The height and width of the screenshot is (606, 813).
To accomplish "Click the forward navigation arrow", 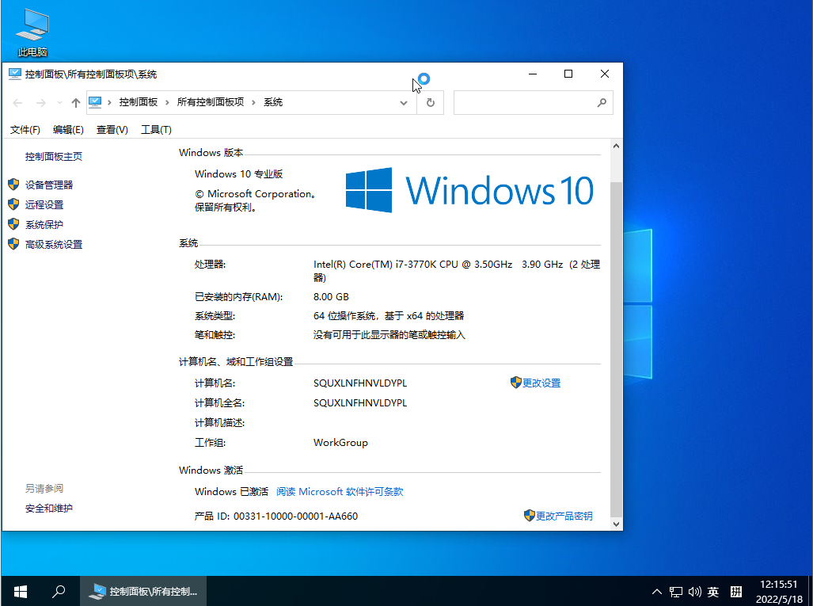I will tap(41, 103).
